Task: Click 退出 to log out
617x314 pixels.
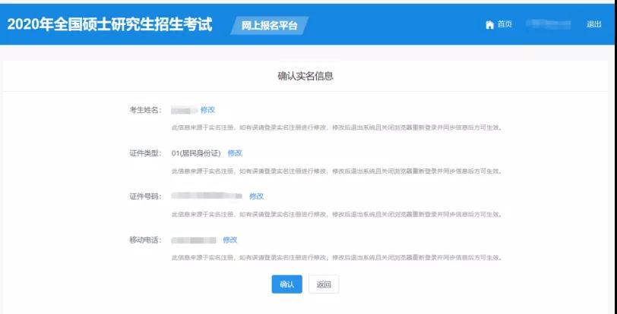Action: (593, 24)
